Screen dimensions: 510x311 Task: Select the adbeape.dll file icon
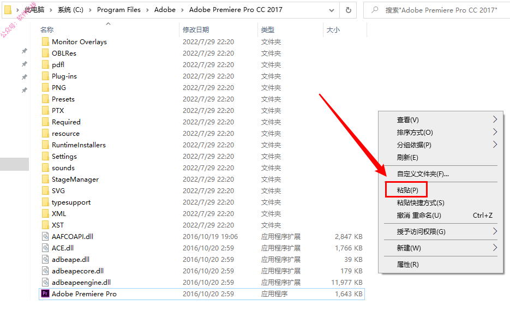click(x=45, y=259)
